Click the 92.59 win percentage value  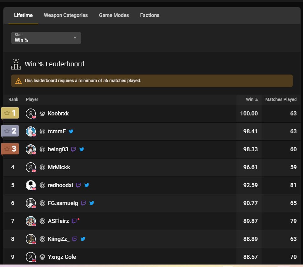pyautogui.click(x=251, y=185)
